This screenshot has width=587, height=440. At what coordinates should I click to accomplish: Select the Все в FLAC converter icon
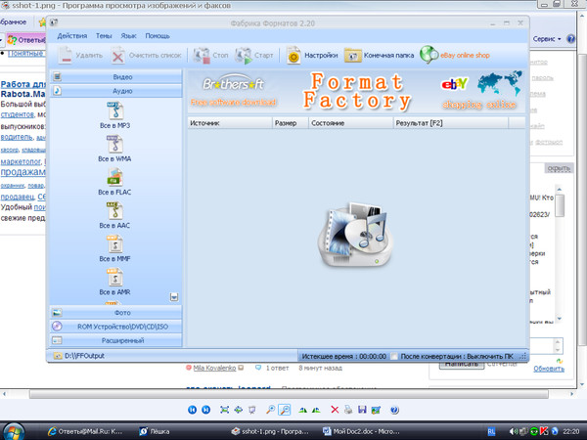(x=114, y=177)
